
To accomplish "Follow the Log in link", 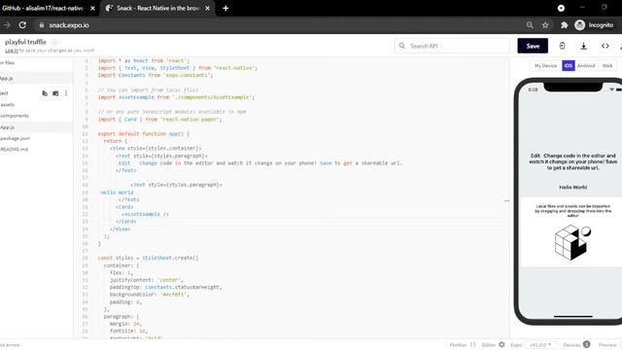I will pos(12,51).
